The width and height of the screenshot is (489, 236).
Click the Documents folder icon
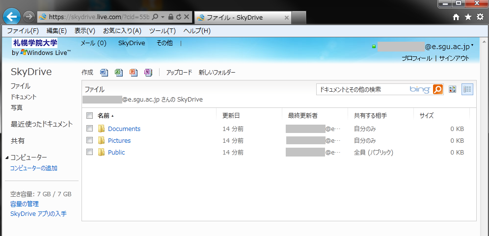(101, 129)
